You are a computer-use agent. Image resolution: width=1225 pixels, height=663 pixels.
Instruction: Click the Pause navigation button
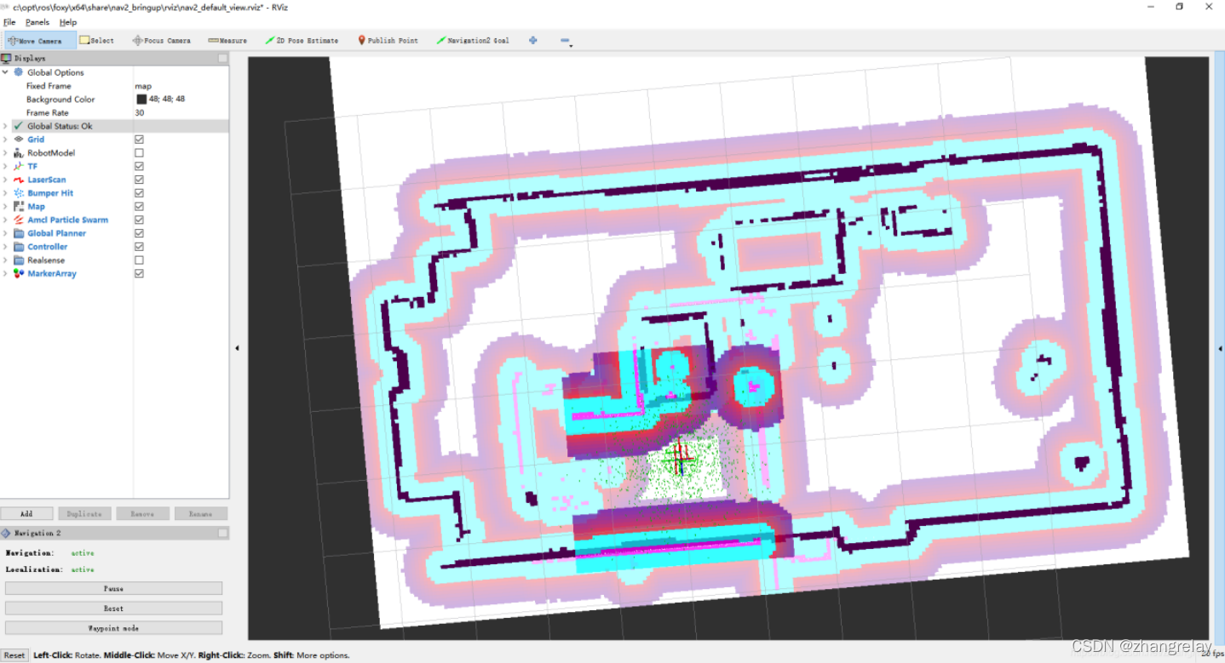(114, 588)
